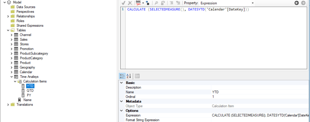Viewport: 310px width, 122px height.
Task: Click the navigate back arrow icon
Action: point(297,3)
